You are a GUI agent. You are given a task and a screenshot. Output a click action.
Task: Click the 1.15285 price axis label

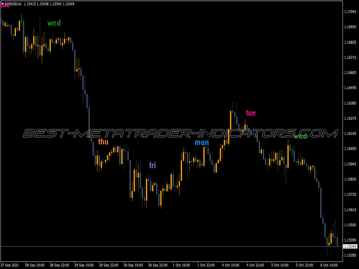350,255
